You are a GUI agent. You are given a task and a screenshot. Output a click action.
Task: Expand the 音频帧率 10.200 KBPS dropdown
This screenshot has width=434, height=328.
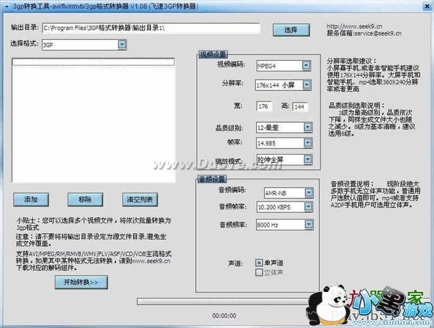[285, 207]
